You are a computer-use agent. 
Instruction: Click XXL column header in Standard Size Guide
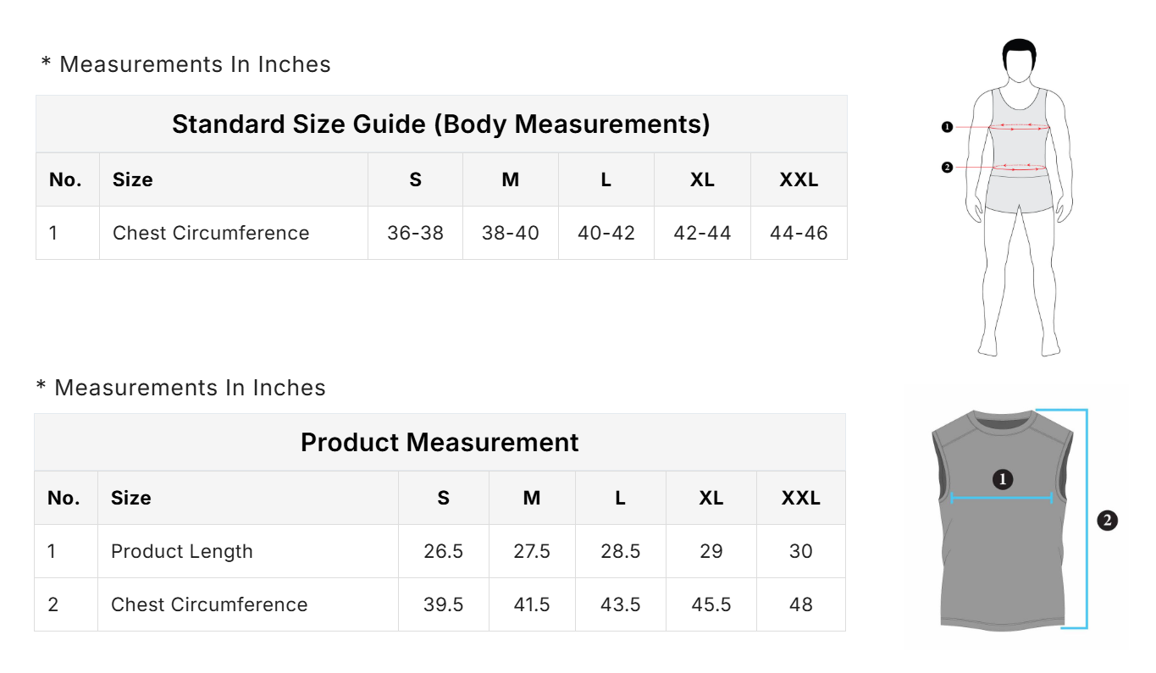[799, 179]
